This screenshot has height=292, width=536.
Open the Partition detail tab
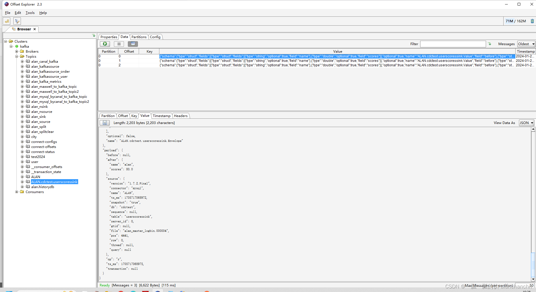108,116
